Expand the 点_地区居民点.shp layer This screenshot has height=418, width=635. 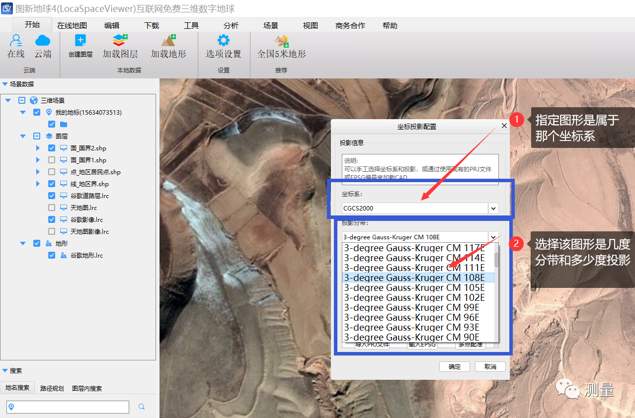[38, 172]
